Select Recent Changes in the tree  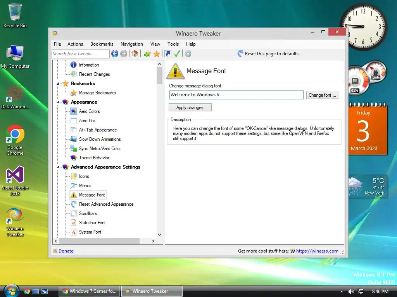[95, 74]
